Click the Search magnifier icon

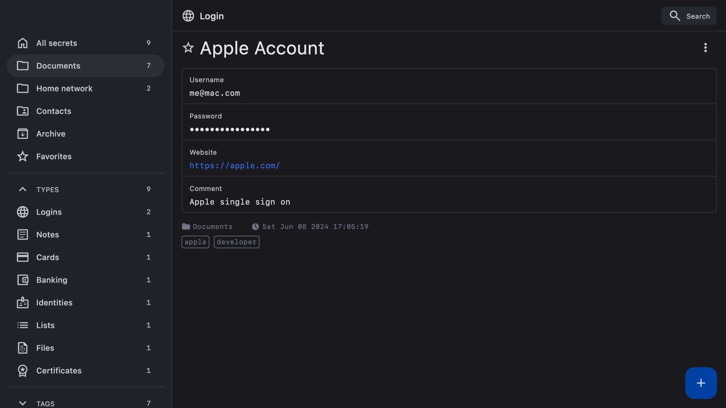click(675, 16)
